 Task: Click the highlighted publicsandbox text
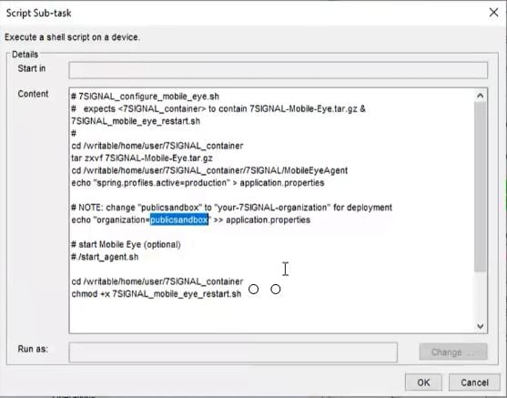click(179, 220)
